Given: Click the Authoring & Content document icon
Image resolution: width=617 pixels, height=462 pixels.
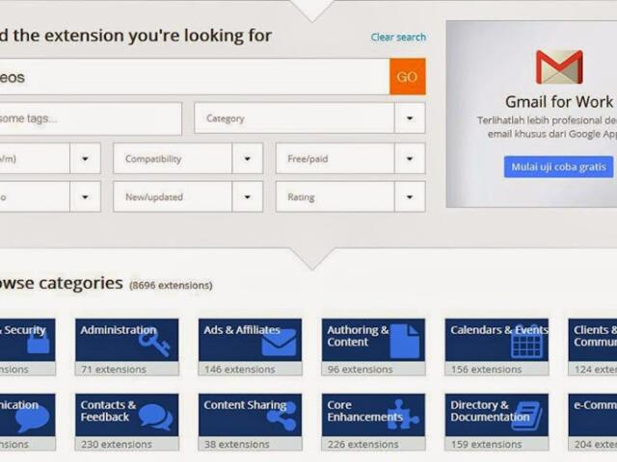Looking at the screenshot, I should pyautogui.click(x=405, y=342).
